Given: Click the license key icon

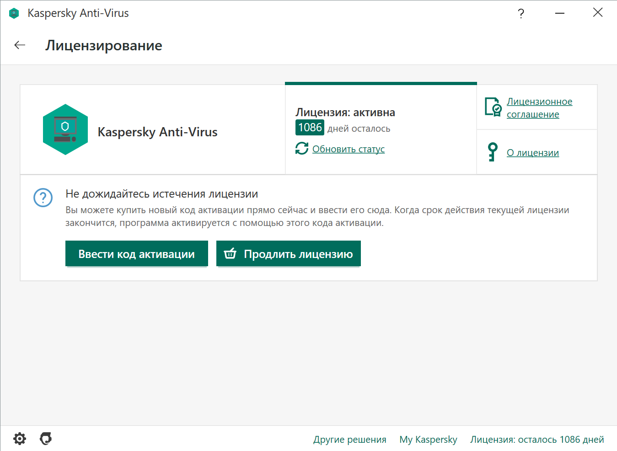Looking at the screenshot, I should click(493, 152).
